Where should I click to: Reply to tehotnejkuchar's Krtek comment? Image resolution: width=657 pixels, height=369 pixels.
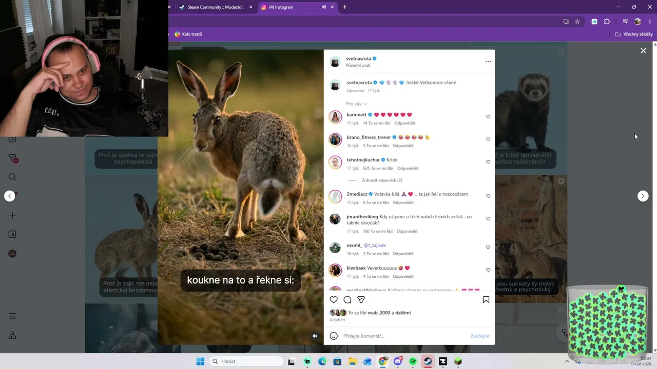tap(408, 169)
